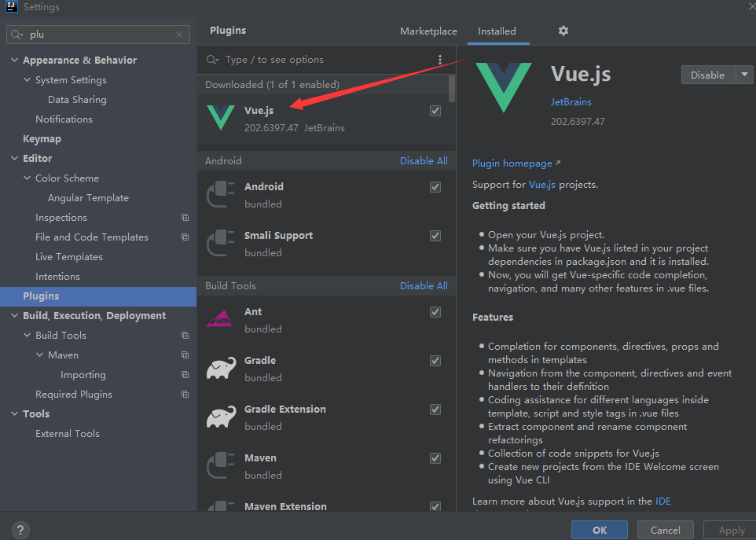Clear the settings search field with the X icon
Image resolution: width=756 pixels, height=540 pixels.
(x=179, y=35)
